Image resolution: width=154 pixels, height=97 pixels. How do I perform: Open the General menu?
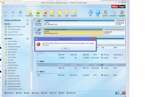point(6,7)
